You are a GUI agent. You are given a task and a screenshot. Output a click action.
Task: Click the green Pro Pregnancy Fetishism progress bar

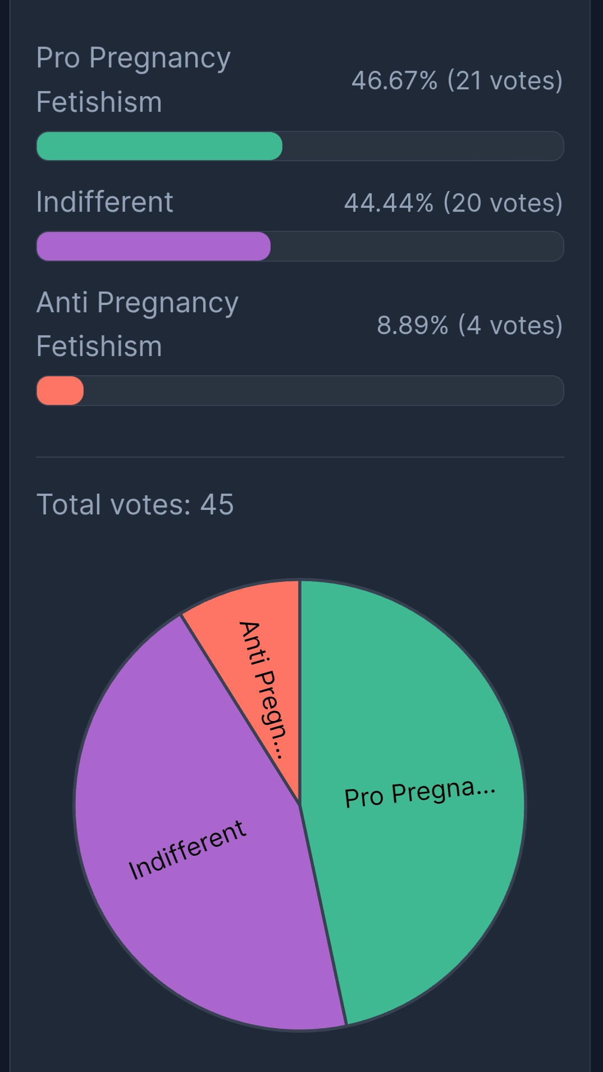(x=159, y=146)
